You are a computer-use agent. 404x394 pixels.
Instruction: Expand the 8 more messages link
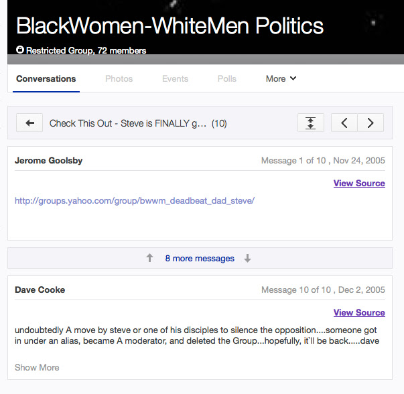(x=200, y=258)
